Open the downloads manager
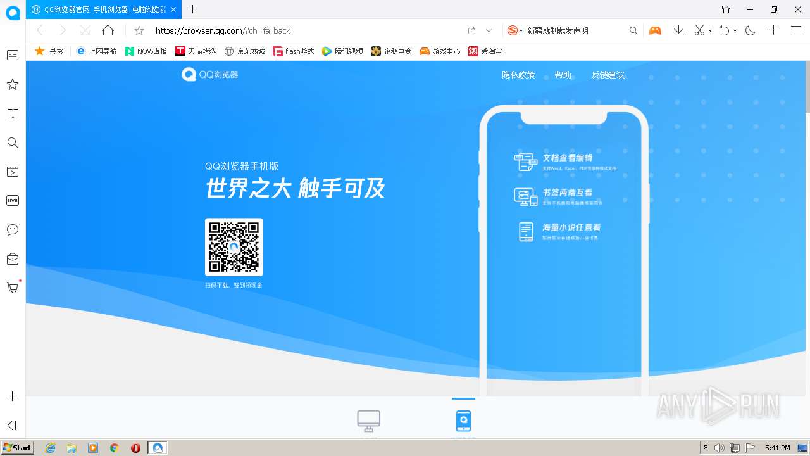The image size is (810, 456). click(x=678, y=30)
